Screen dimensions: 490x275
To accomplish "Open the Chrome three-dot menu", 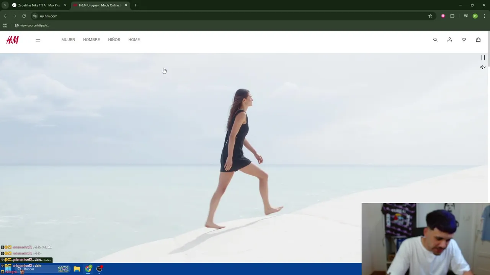I will (x=485, y=16).
